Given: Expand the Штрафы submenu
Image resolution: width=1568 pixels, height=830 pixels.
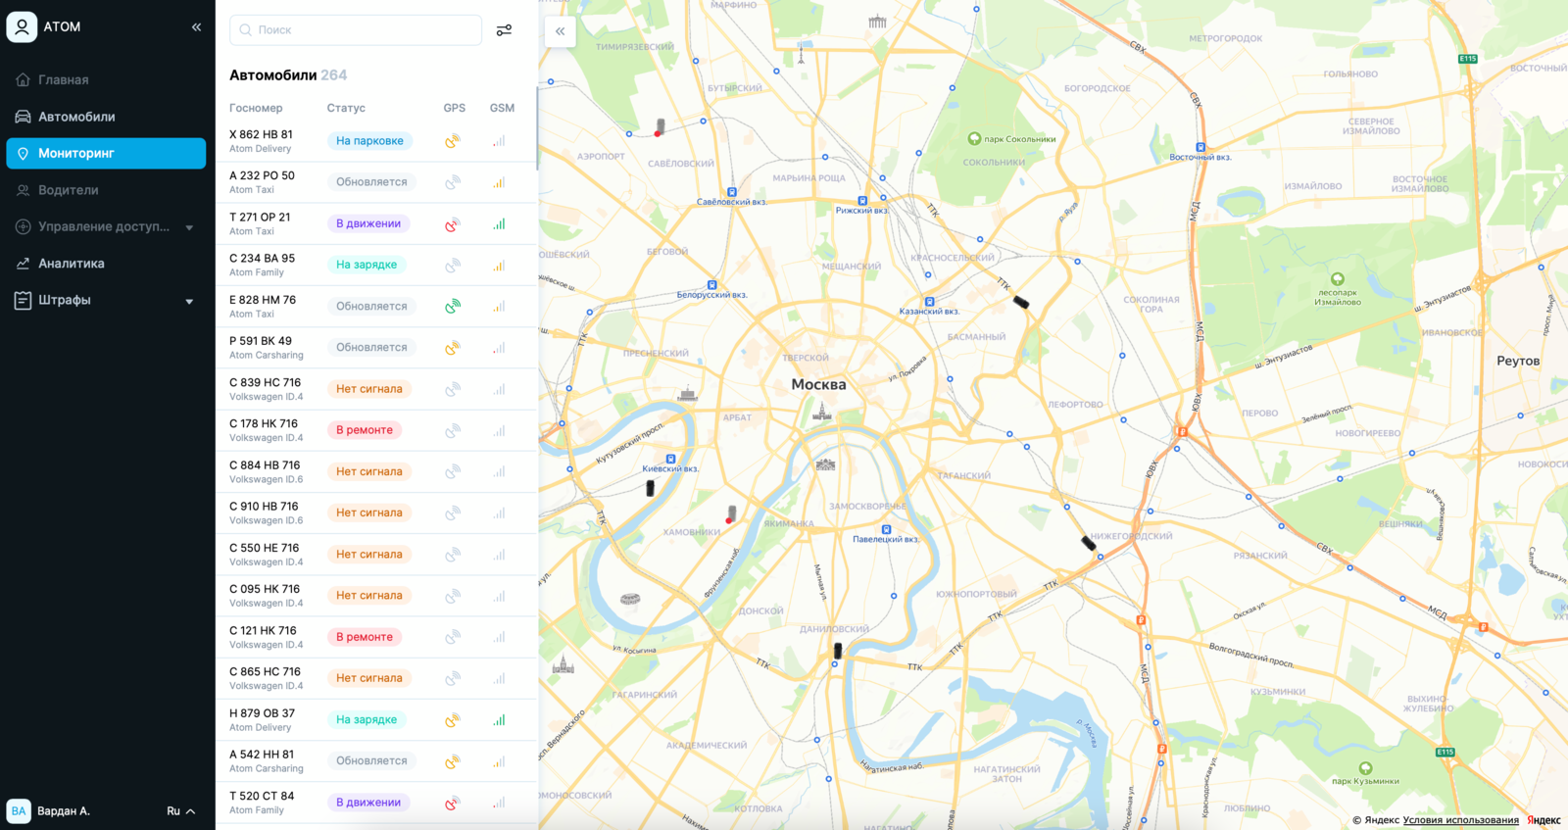Looking at the screenshot, I should [x=189, y=301].
